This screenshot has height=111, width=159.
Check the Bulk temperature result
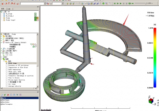click(x=7, y=69)
